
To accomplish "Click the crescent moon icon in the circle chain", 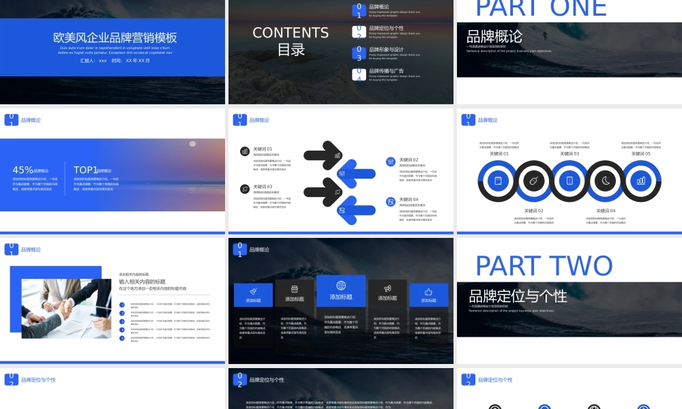I will [x=605, y=181].
